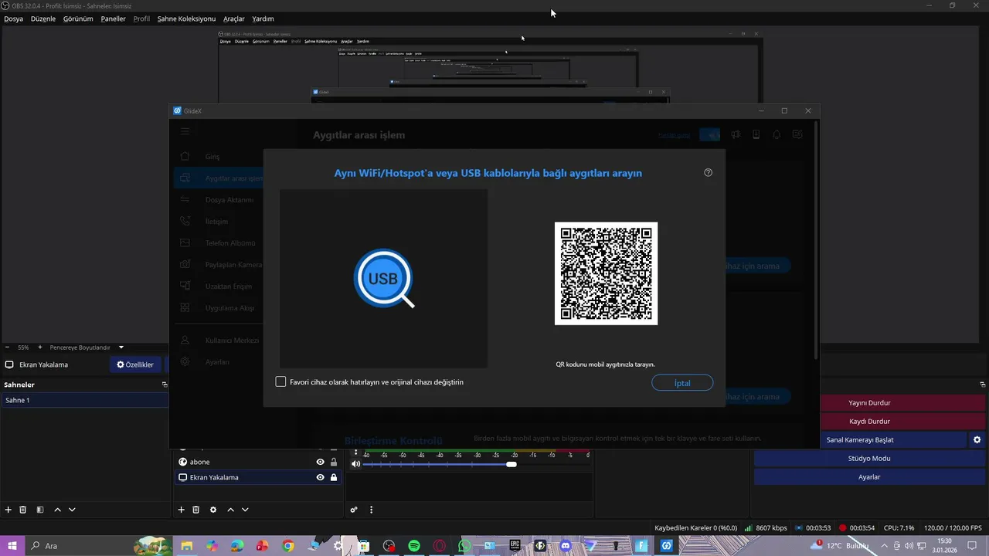
Task: Remove the selected source with the trash icon
Action: [196, 510]
